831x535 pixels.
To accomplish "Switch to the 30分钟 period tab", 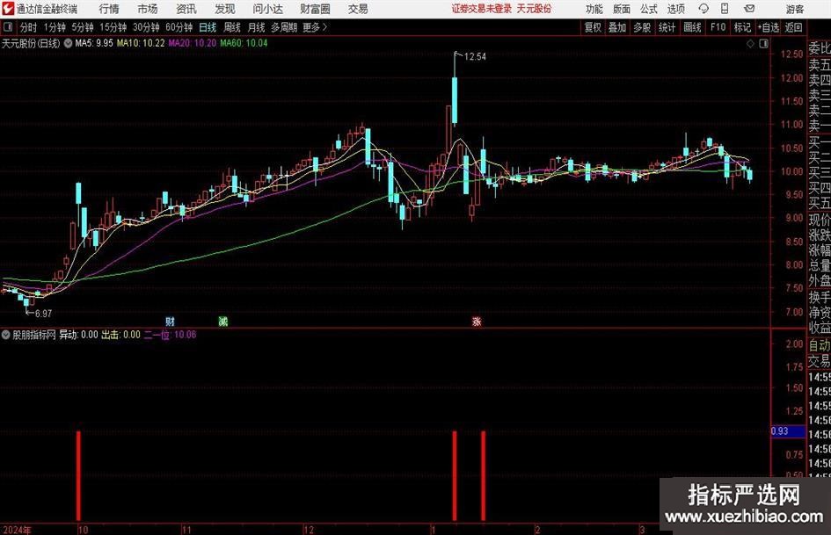I will click(146, 27).
